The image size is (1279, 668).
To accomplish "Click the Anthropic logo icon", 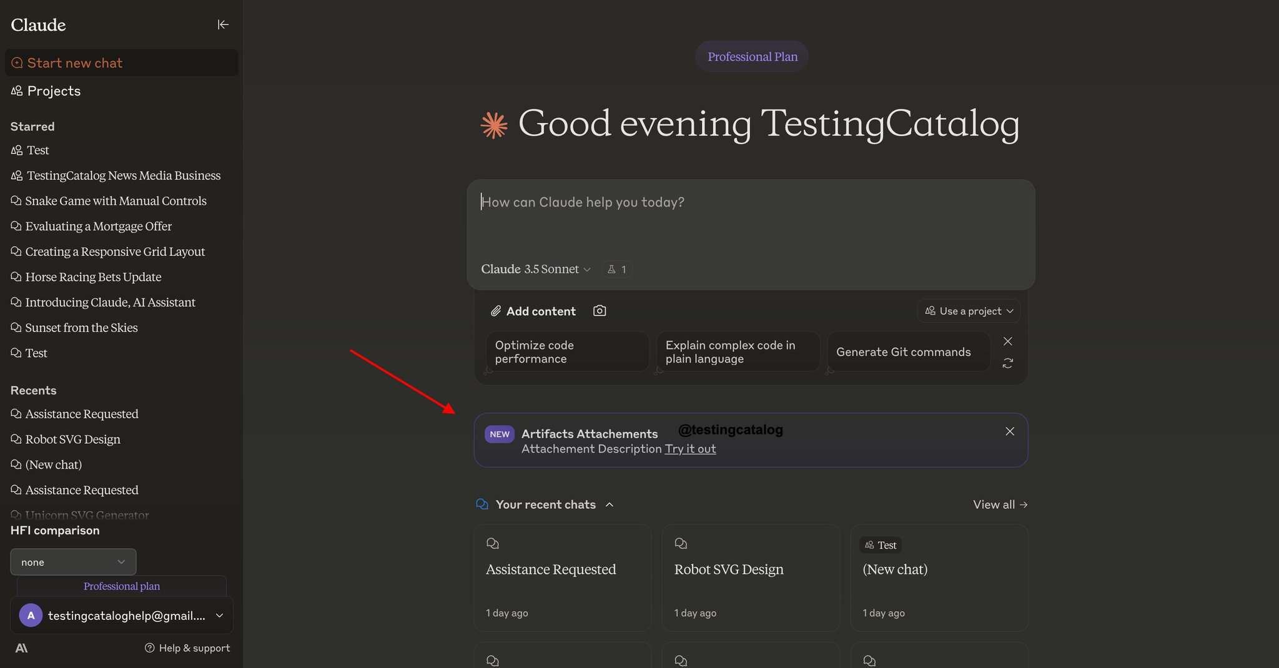I will click(x=21, y=648).
